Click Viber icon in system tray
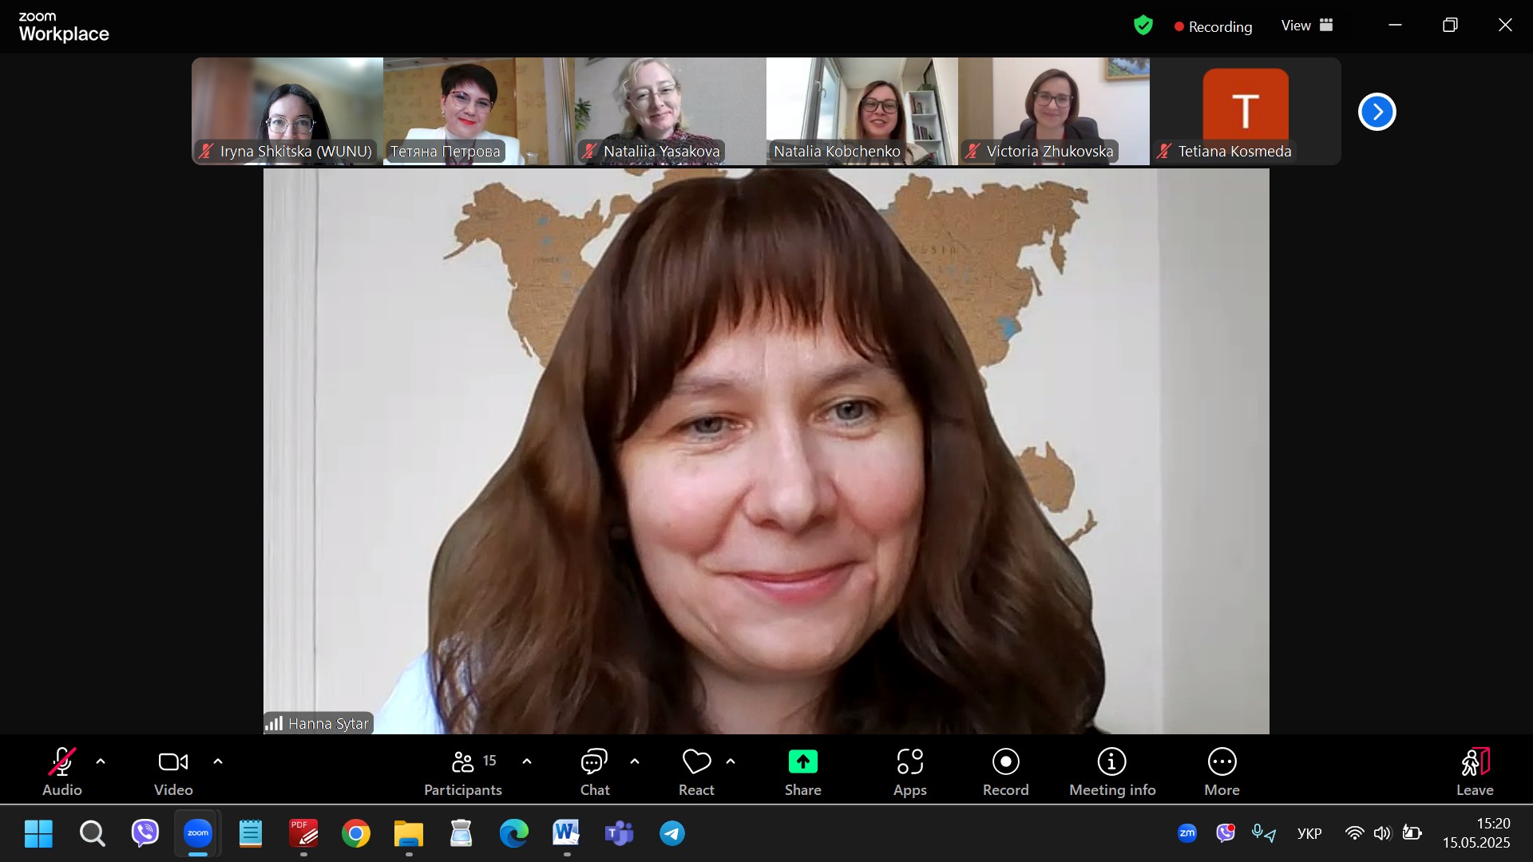Screen dimensions: 1533x862 coord(1226,833)
